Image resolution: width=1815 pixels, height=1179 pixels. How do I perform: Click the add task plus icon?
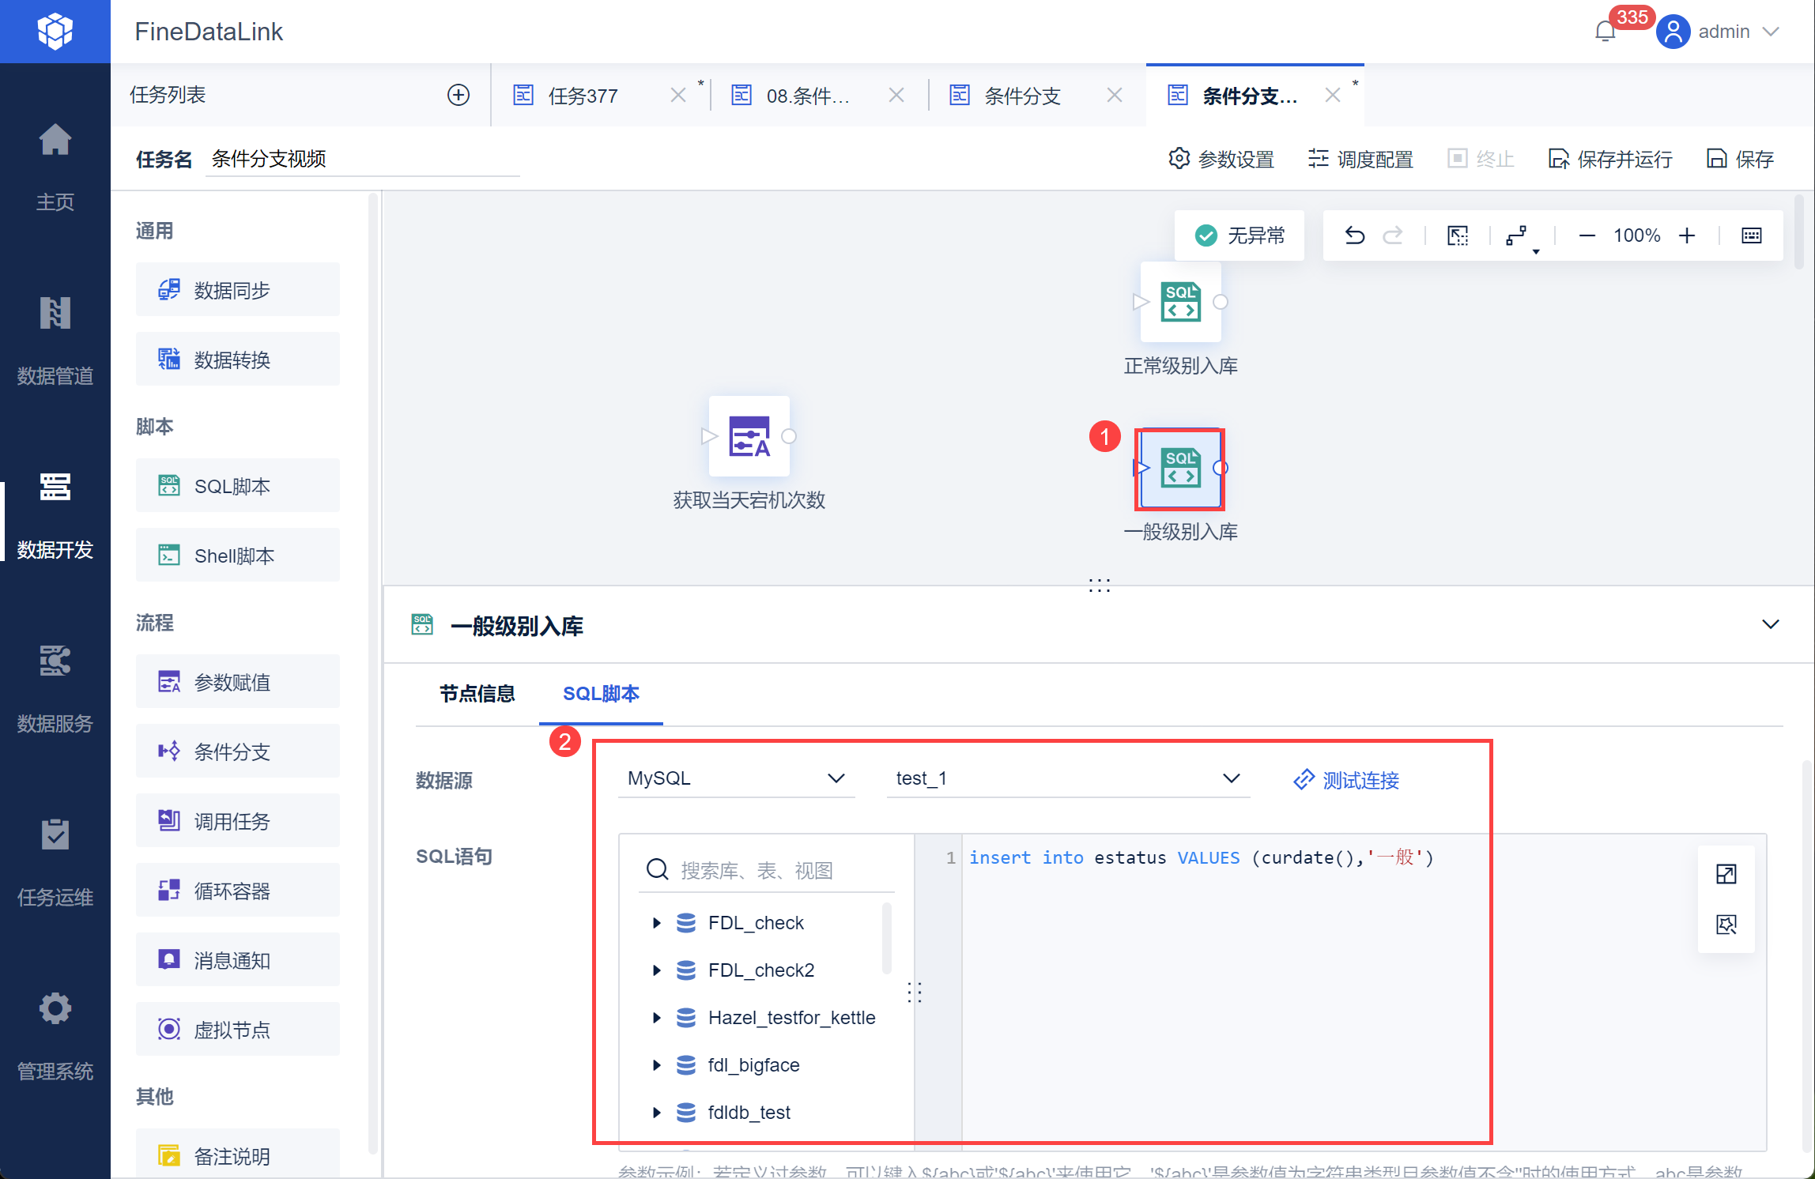458,95
